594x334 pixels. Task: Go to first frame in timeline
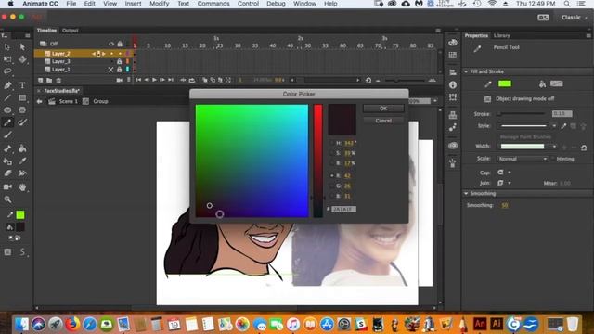pyautogui.click(x=138, y=80)
